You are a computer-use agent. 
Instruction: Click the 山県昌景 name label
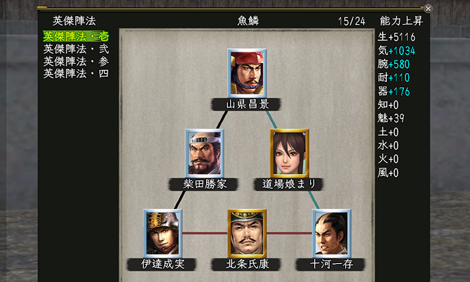pyautogui.click(x=246, y=104)
